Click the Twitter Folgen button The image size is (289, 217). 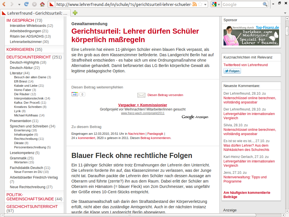click(232, 71)
